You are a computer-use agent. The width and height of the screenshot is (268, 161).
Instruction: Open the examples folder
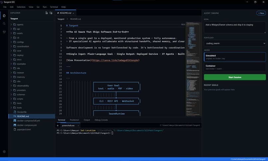[x=21, y=64]
